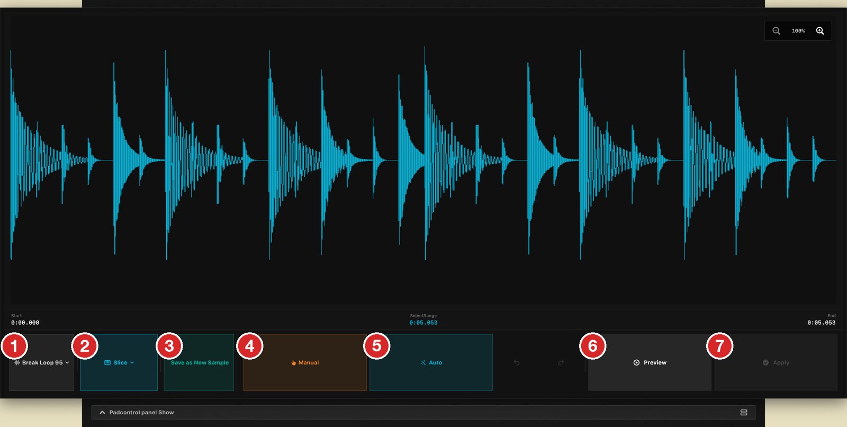This screenshot has width=847, height=427.
Task: Select Auto slicing mode
Action: point(431,362)
